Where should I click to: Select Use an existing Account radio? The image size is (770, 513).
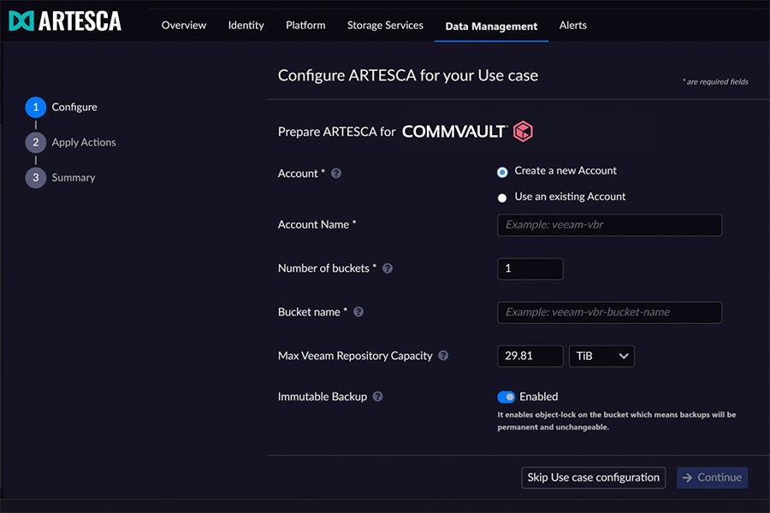502,198
